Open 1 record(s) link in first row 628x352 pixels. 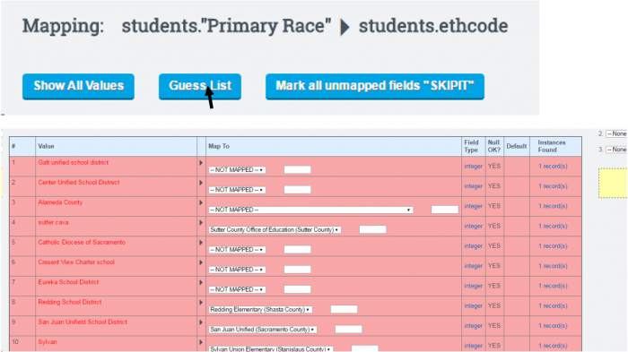553,166
